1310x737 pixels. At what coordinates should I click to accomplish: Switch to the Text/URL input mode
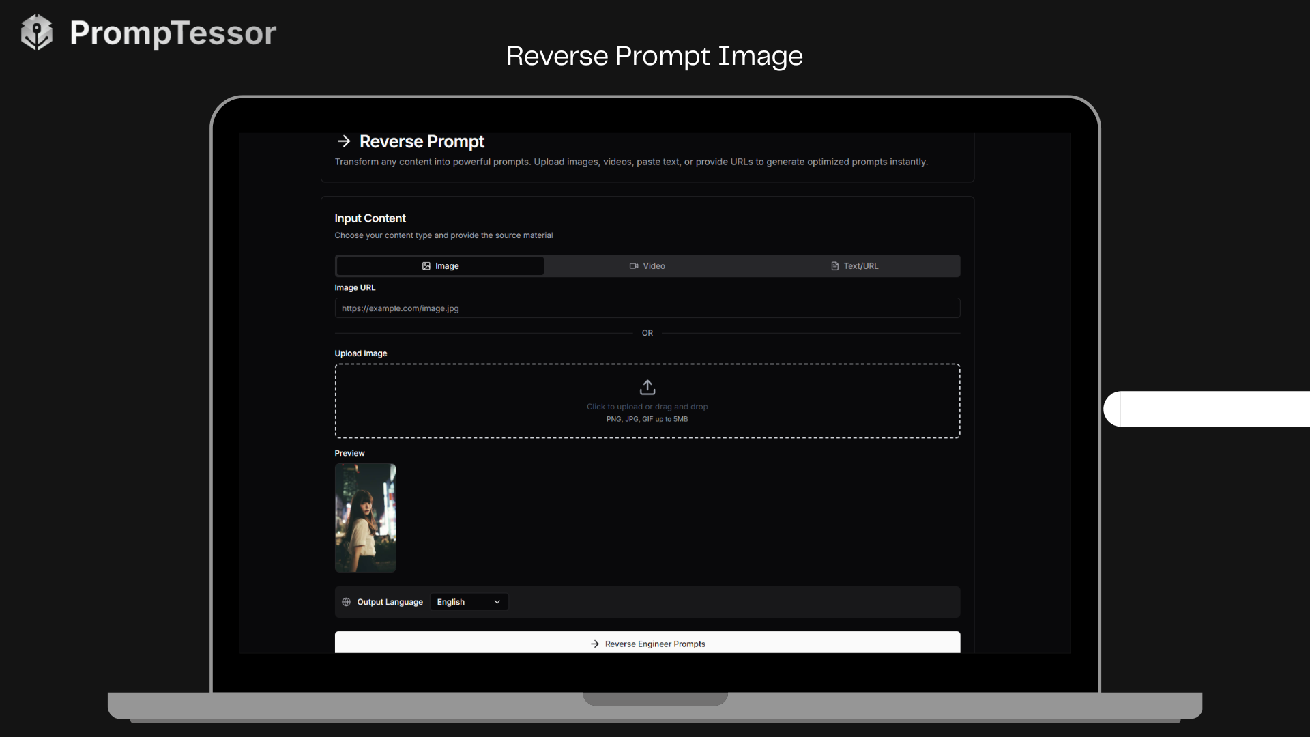coord(854,265)
